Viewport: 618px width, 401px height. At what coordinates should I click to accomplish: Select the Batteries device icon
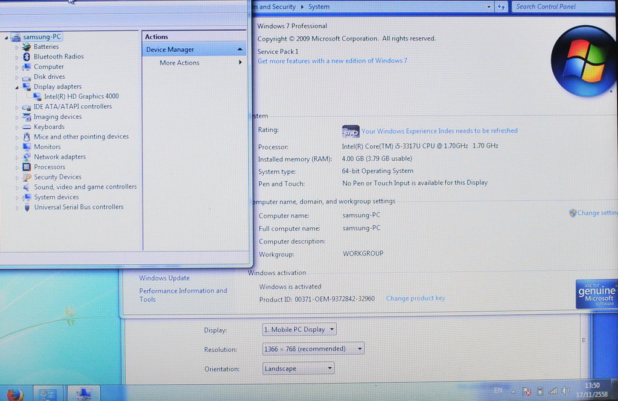click(x=27, y=47)
